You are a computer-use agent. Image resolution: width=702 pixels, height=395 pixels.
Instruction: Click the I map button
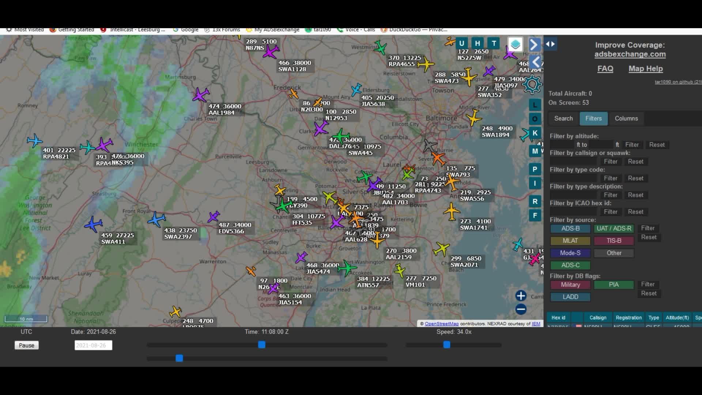click(x=535, y=183)
